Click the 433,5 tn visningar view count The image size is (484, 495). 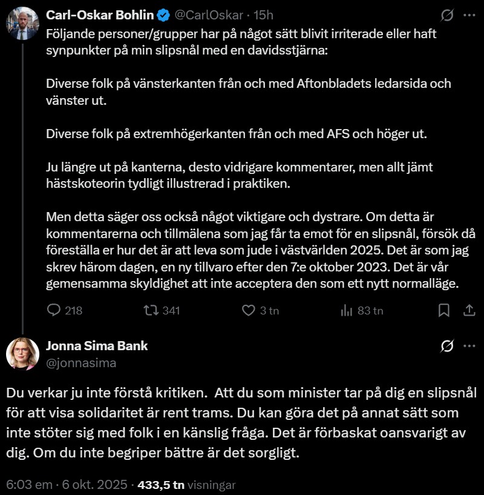pos(186,485)
